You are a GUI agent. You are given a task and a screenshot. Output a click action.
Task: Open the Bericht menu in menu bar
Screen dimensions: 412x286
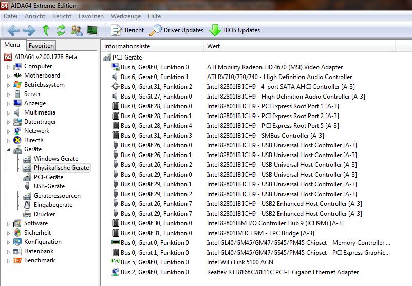62,16
